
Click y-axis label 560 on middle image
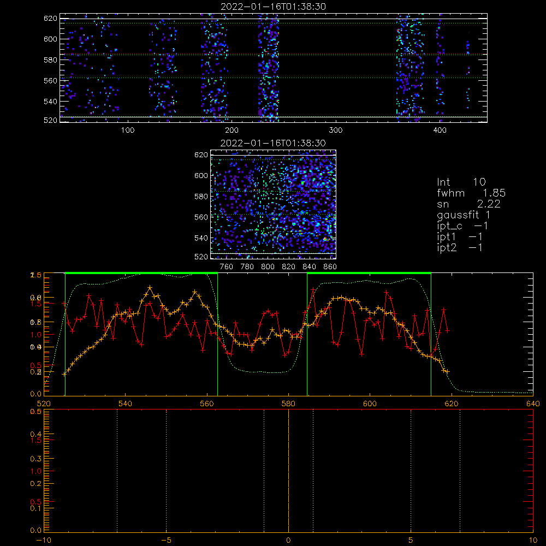point(201,217)
